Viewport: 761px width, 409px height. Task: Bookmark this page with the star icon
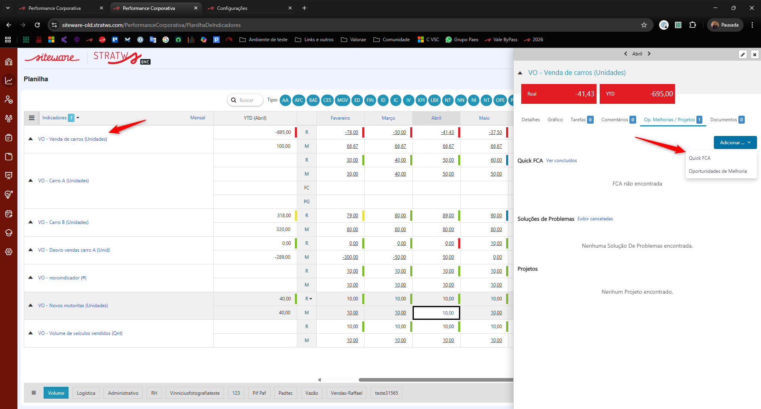[x=644, y=25]
